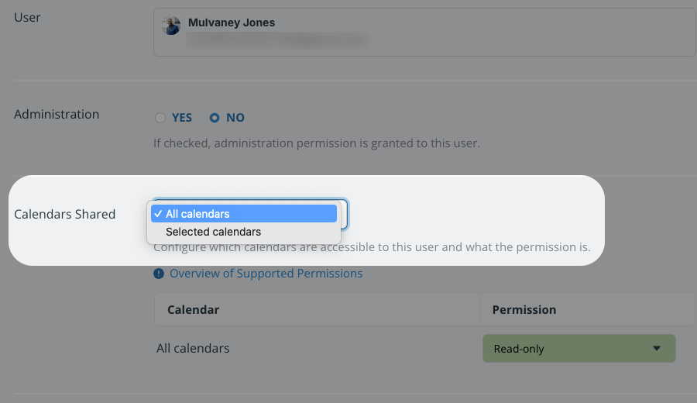Click the Calendar column header

tap(193, 309)
